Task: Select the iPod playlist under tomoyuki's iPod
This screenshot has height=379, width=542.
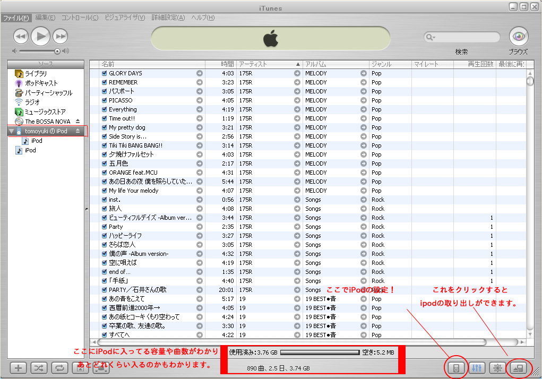Action: (37, 141)
